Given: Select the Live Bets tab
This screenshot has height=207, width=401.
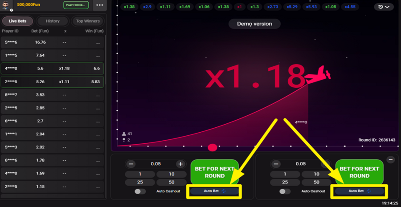Looking at the screenshot, I should click(x=17, y=21).
